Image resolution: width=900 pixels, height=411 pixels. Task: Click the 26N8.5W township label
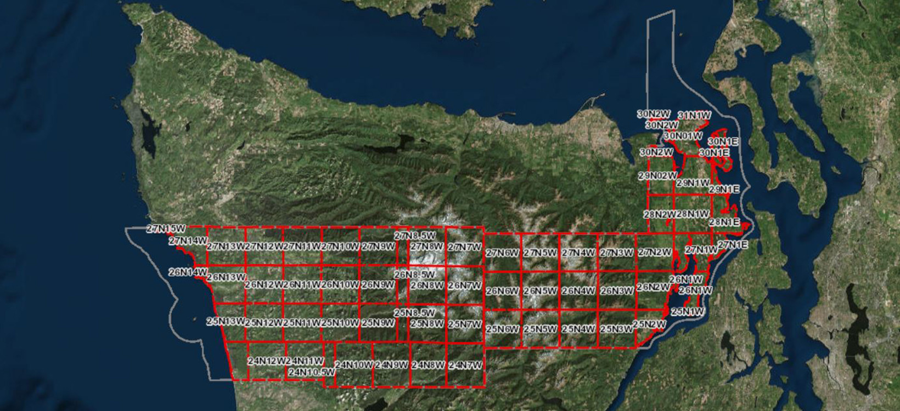click(x=414, y=274)
